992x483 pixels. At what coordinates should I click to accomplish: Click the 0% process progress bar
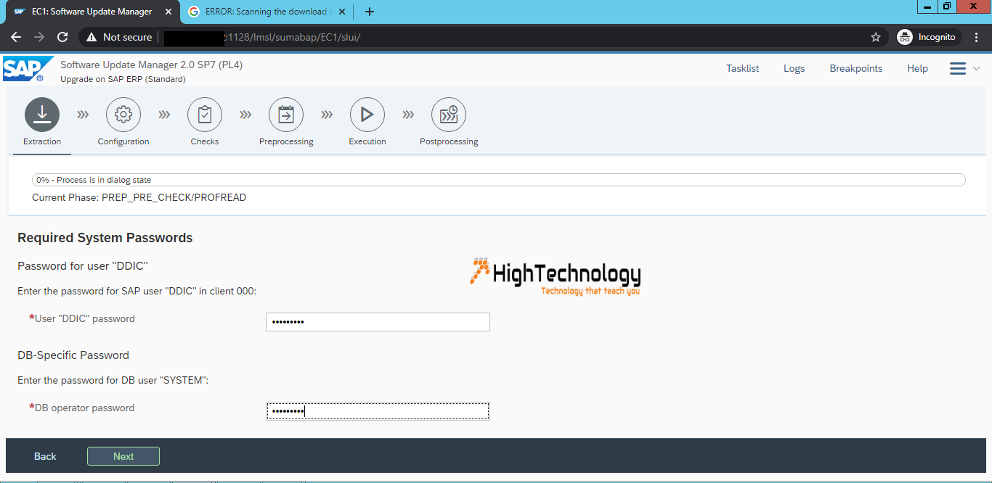point(498,180)
